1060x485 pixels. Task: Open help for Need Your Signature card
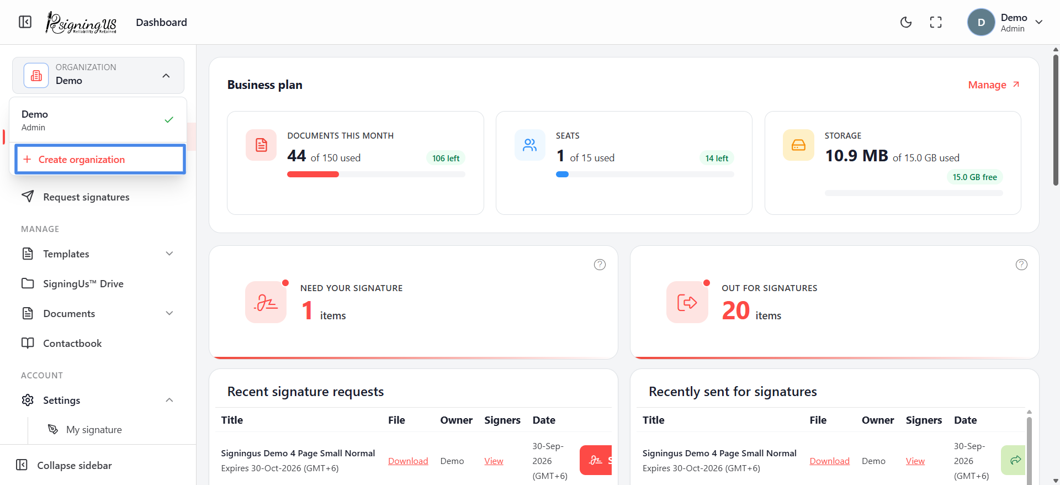click(x=600, y=265)
